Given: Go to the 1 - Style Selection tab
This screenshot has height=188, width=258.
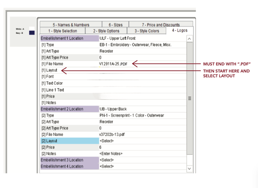Looking at the screenshot, I should 62,31.
